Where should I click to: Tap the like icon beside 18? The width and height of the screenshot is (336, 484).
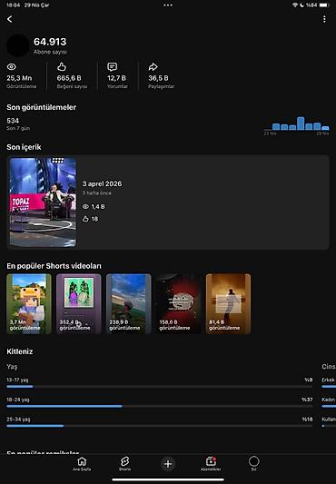point(85,219)
